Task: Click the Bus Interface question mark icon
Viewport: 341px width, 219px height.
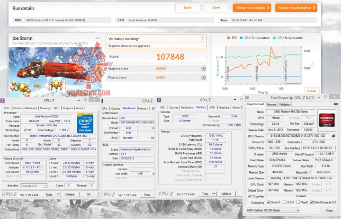Action: pyautogui.click(x=336, y=148)
